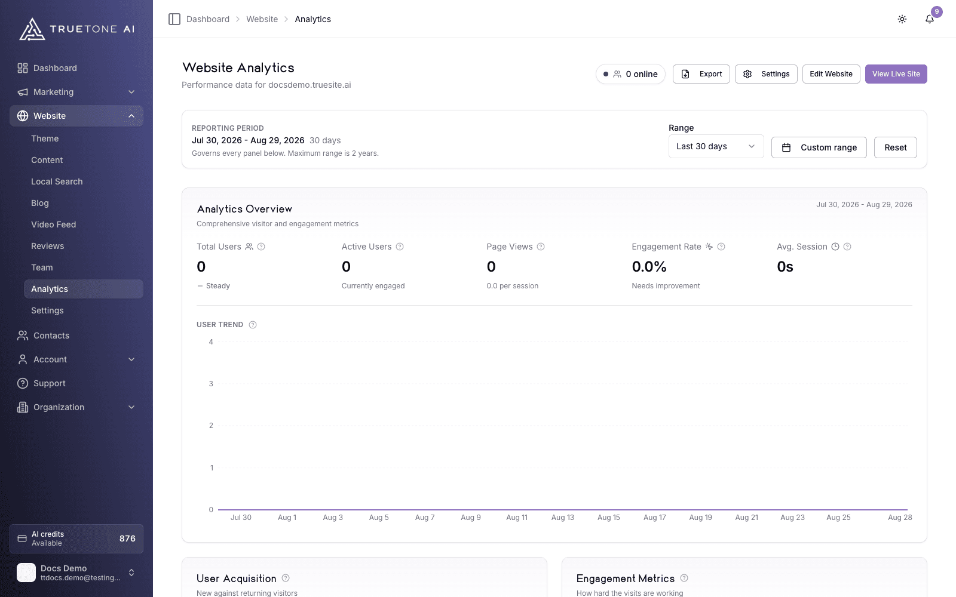This screenshot has width=956, height=597.
Task: Expand the Marketing menu chevron
Action: 131,92
